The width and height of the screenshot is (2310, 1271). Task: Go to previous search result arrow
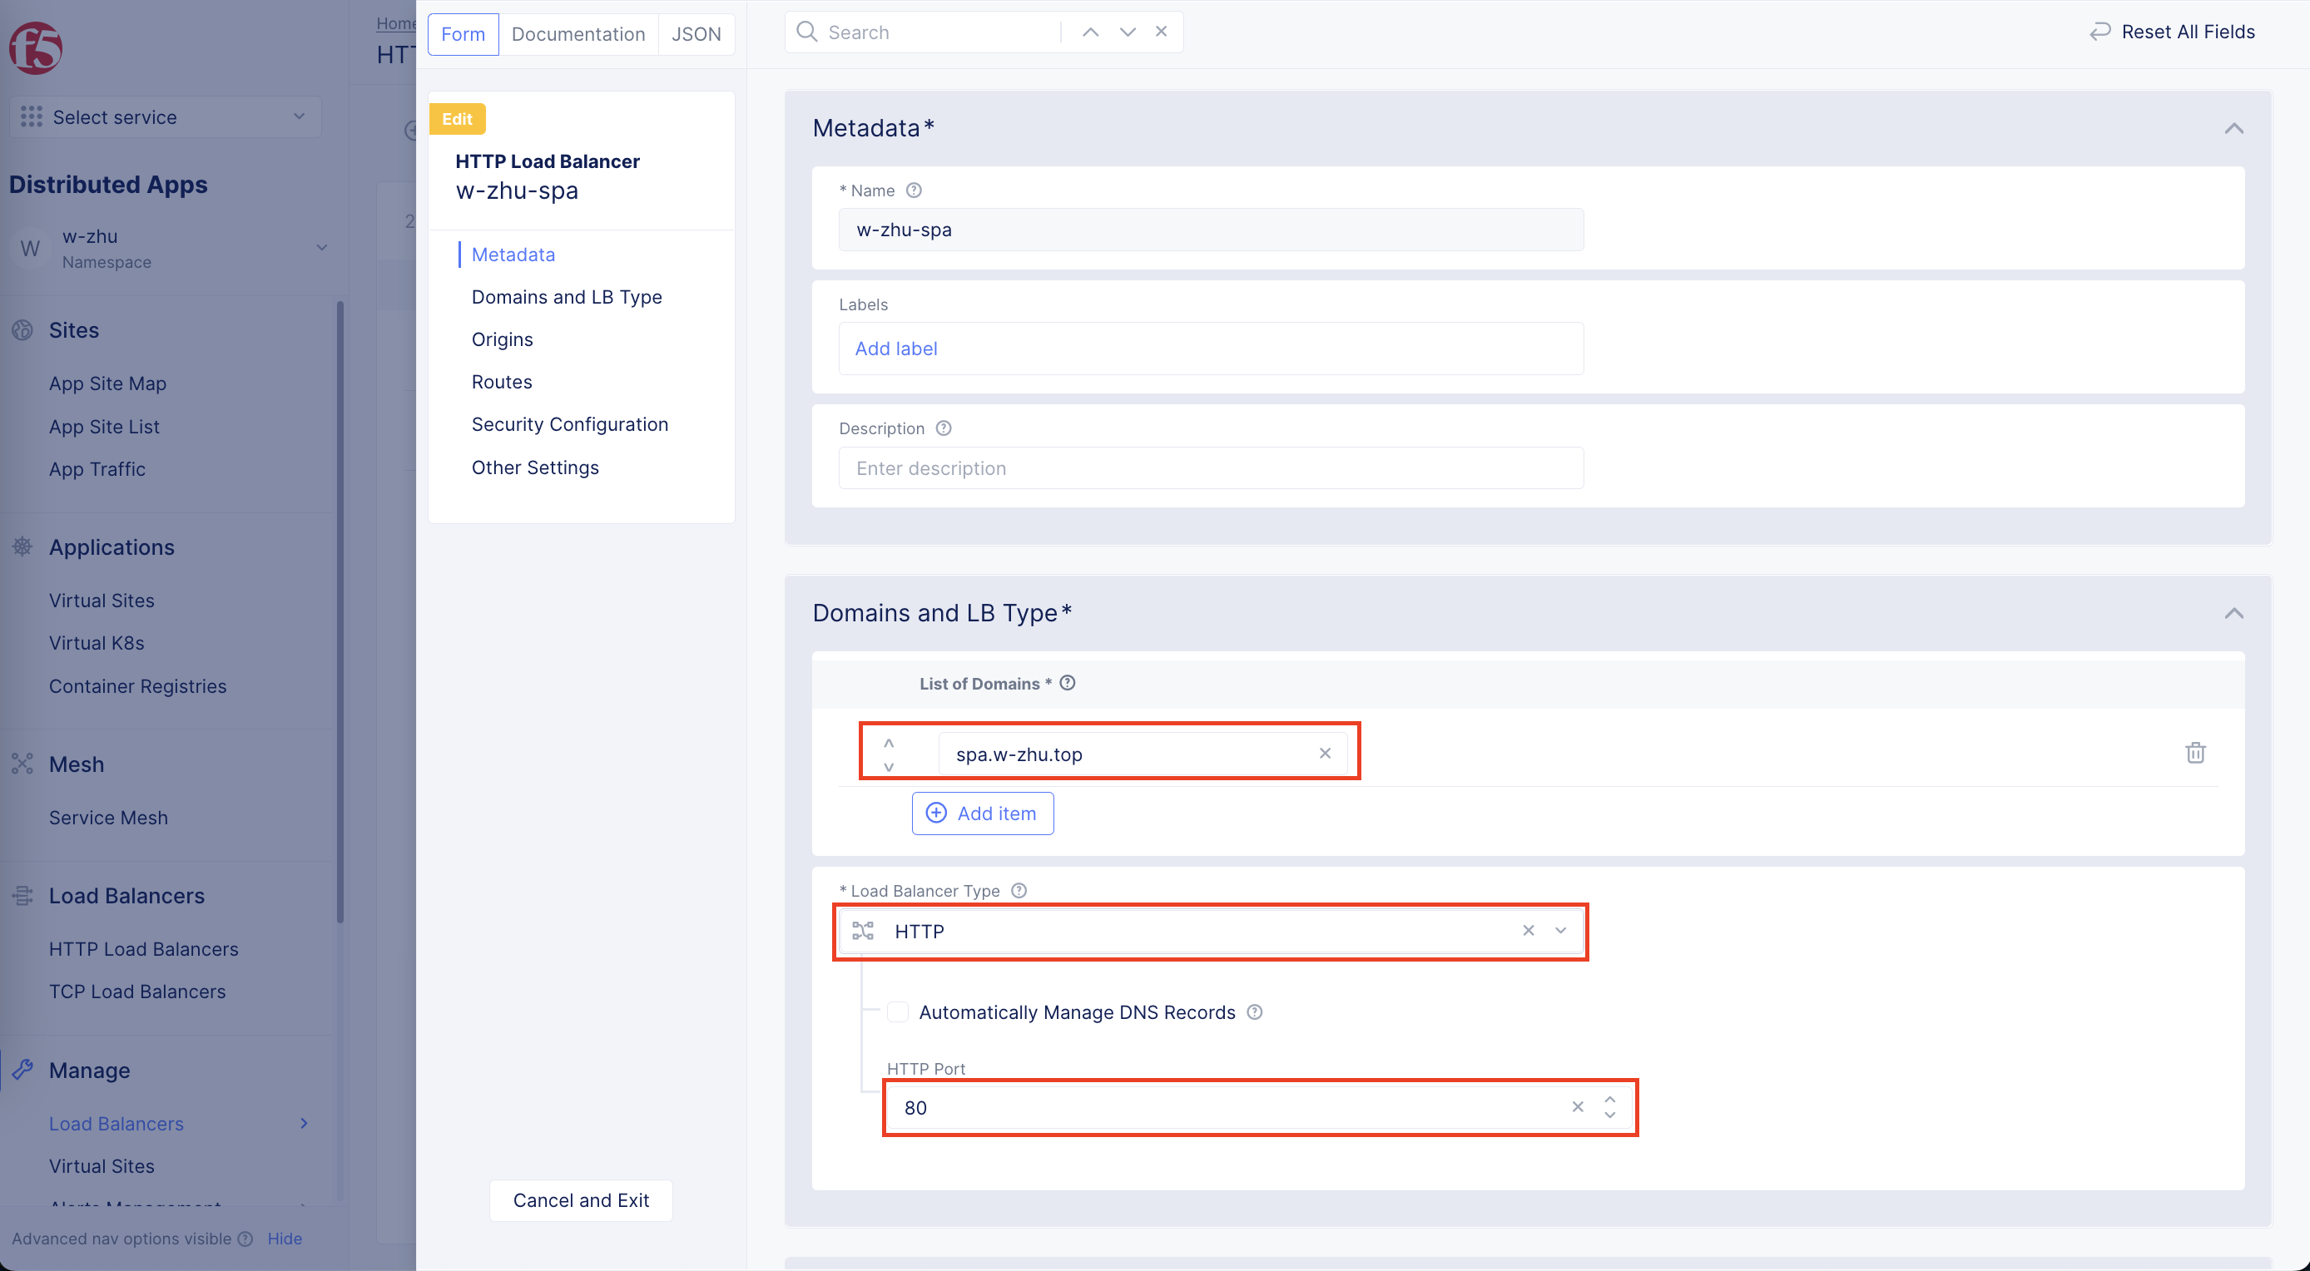click(1090, 32)
